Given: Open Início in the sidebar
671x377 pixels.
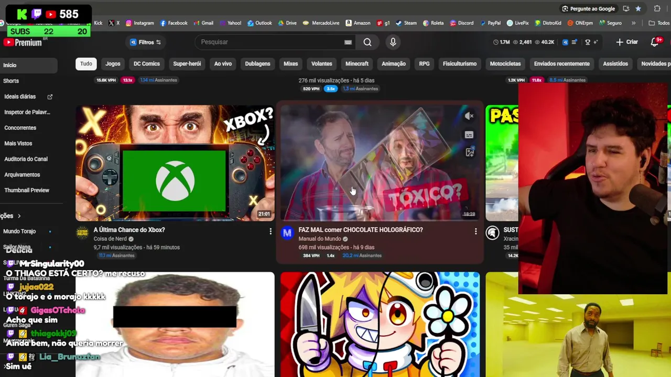Looking at the screenshot, I should pos(29,65).
